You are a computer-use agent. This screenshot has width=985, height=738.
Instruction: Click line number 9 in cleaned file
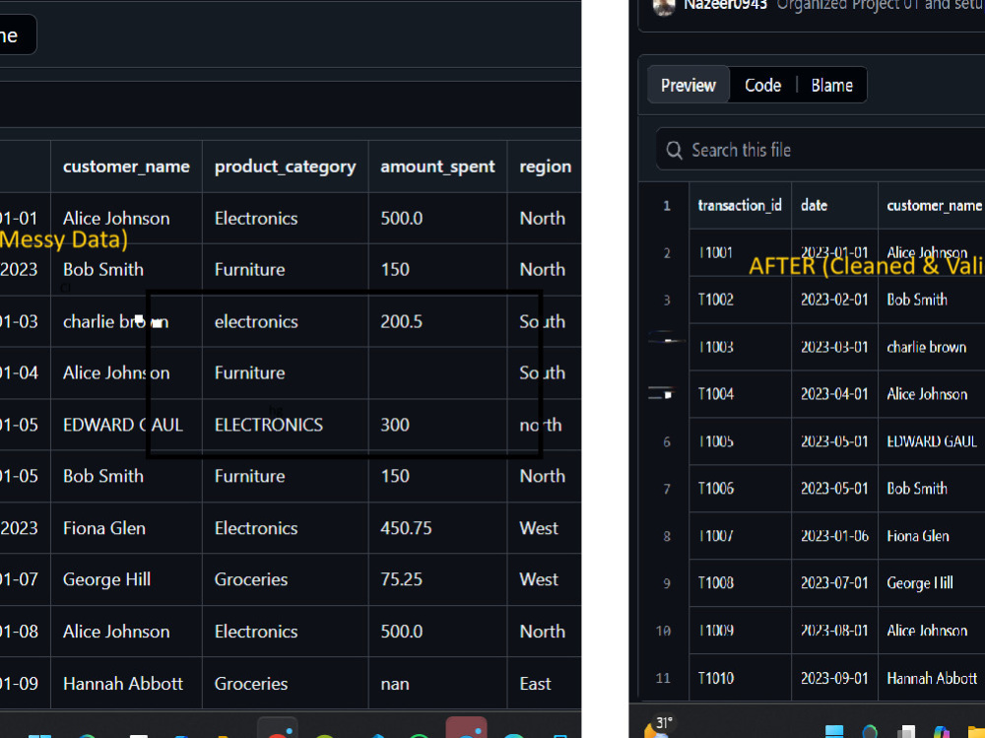pos(667,583)
